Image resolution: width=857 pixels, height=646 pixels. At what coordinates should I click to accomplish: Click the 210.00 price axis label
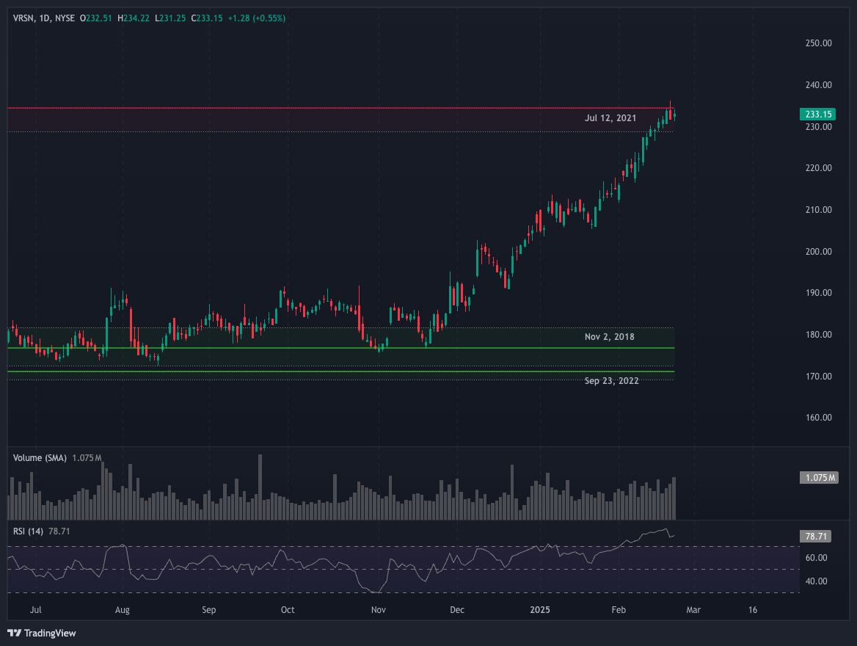(818, 209)
